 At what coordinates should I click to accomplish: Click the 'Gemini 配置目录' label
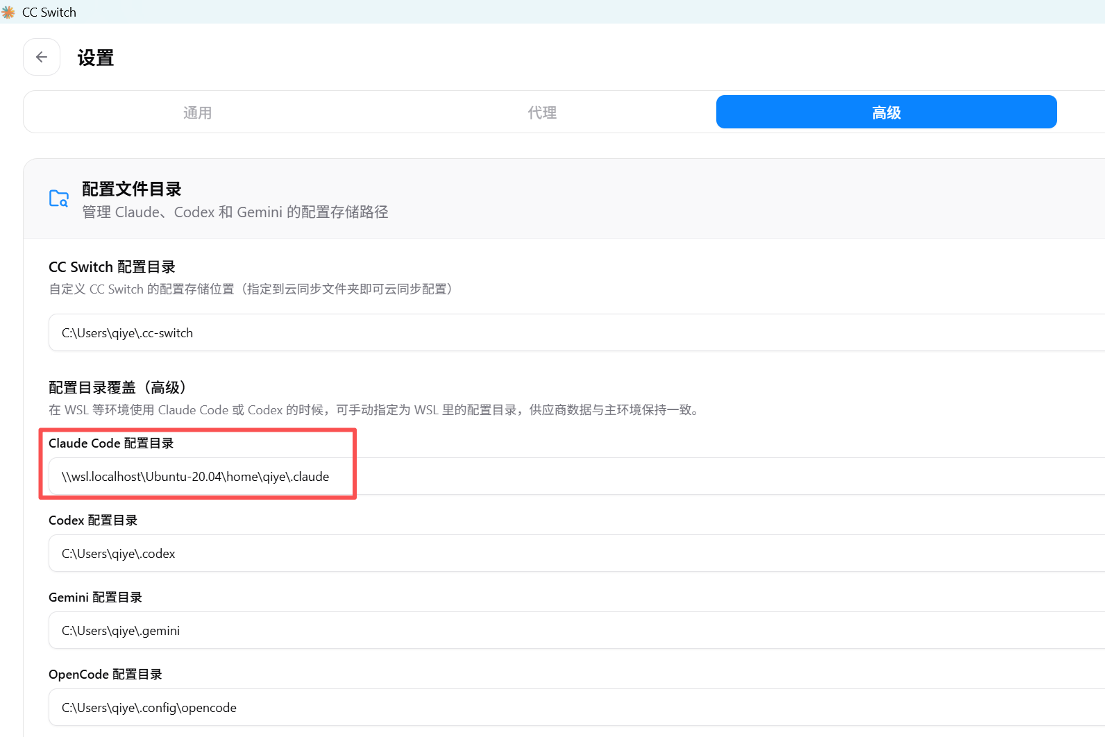pos(95,598)
